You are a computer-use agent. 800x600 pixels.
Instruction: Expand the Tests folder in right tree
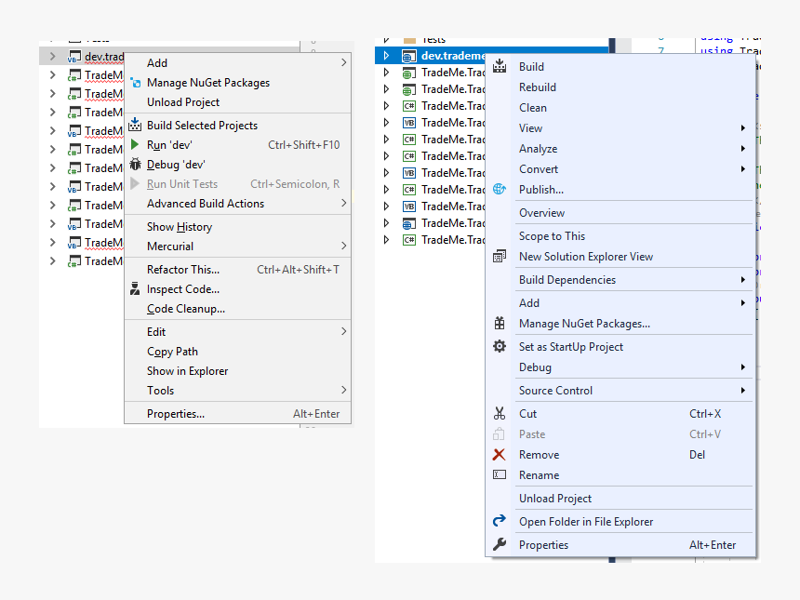click(x=386, y=40)
